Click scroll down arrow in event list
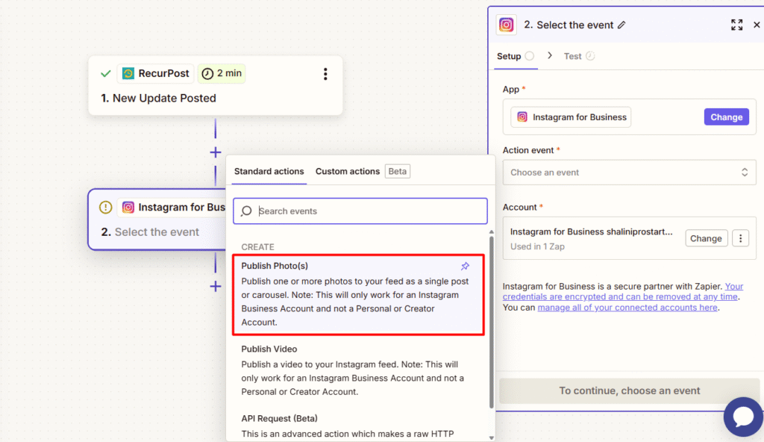 pyautogui.click(x=491, y=438)
